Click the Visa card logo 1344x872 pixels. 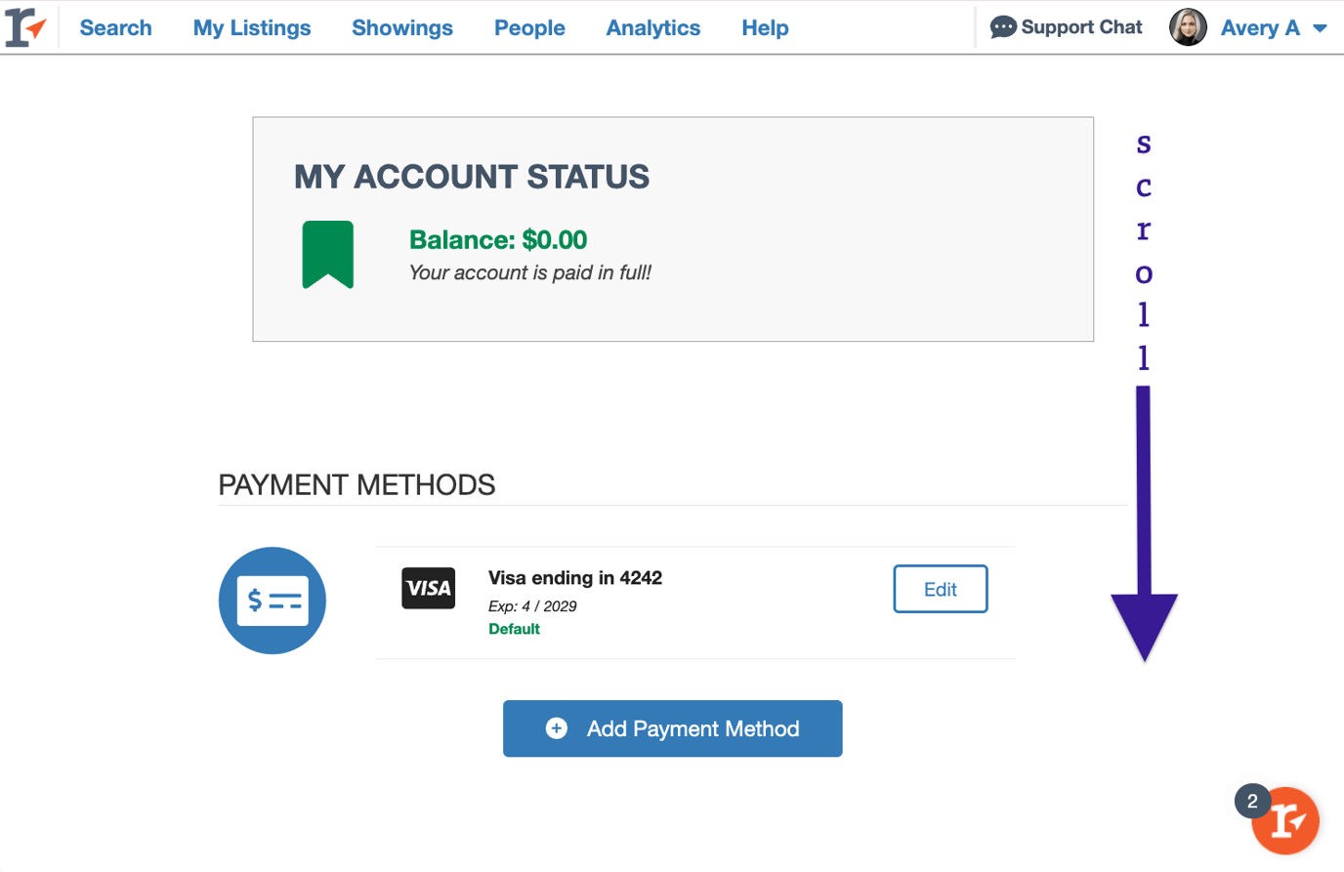point(428,588)
